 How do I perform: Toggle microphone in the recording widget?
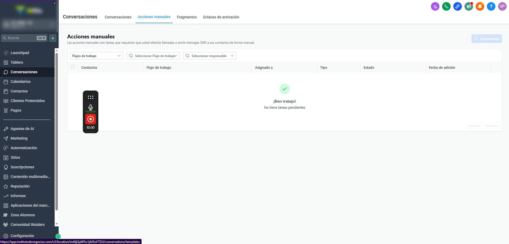coord(91,108)
